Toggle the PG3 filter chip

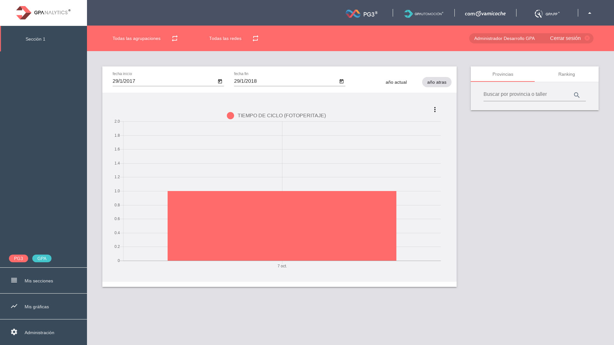[19, 258]
